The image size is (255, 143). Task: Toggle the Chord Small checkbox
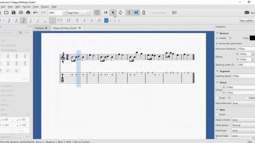217,98
